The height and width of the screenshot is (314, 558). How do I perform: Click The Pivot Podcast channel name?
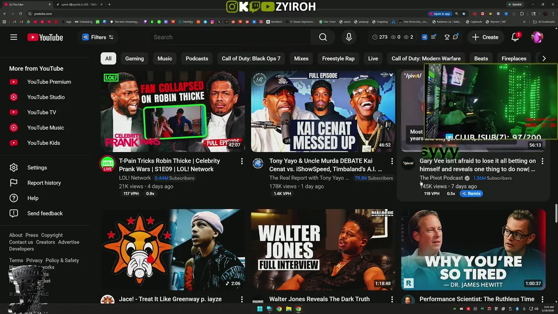pyautogui.click(x=441, y=178)
